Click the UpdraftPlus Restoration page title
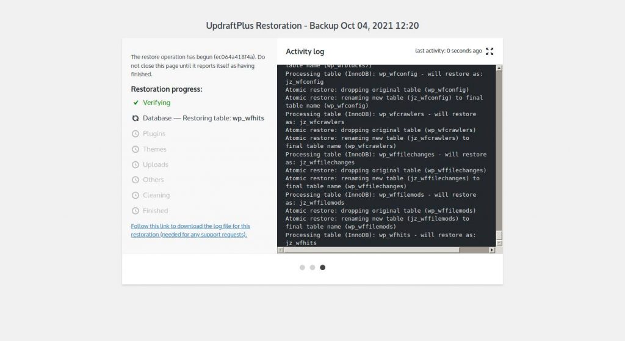Image resolution: width=625 pixels, height=341 pixels. coord(312,26)
